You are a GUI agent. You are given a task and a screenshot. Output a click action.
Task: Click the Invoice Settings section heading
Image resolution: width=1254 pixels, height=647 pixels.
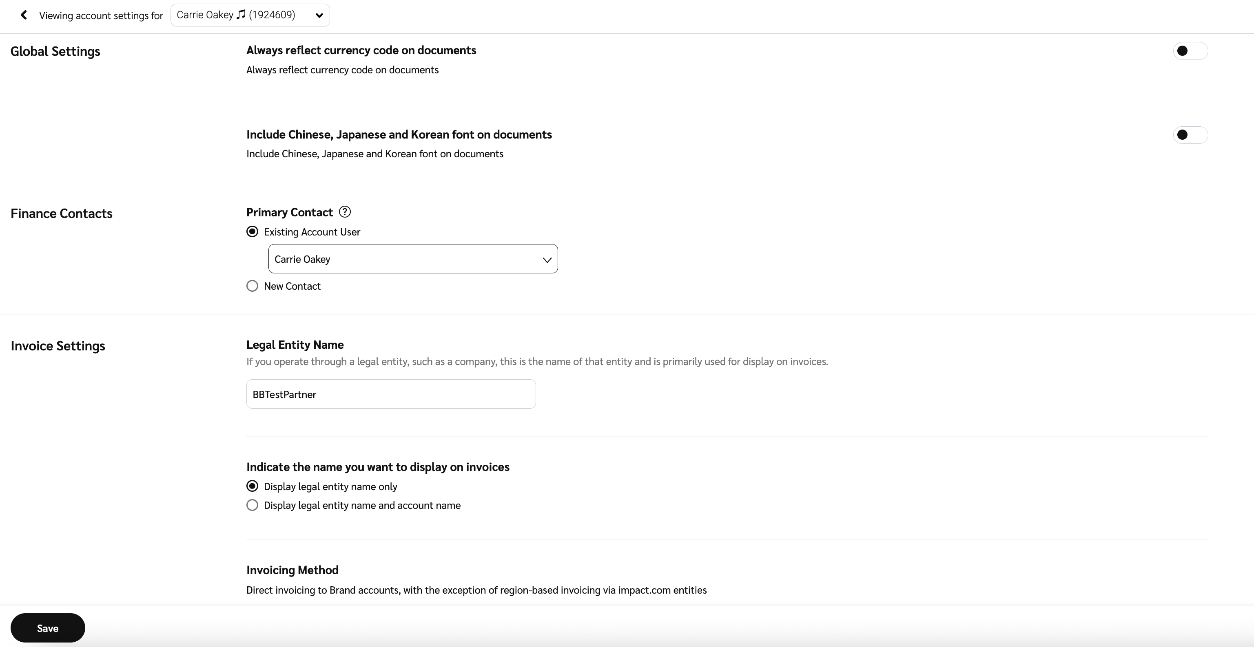pyautogui.click(x=58, y=346)
